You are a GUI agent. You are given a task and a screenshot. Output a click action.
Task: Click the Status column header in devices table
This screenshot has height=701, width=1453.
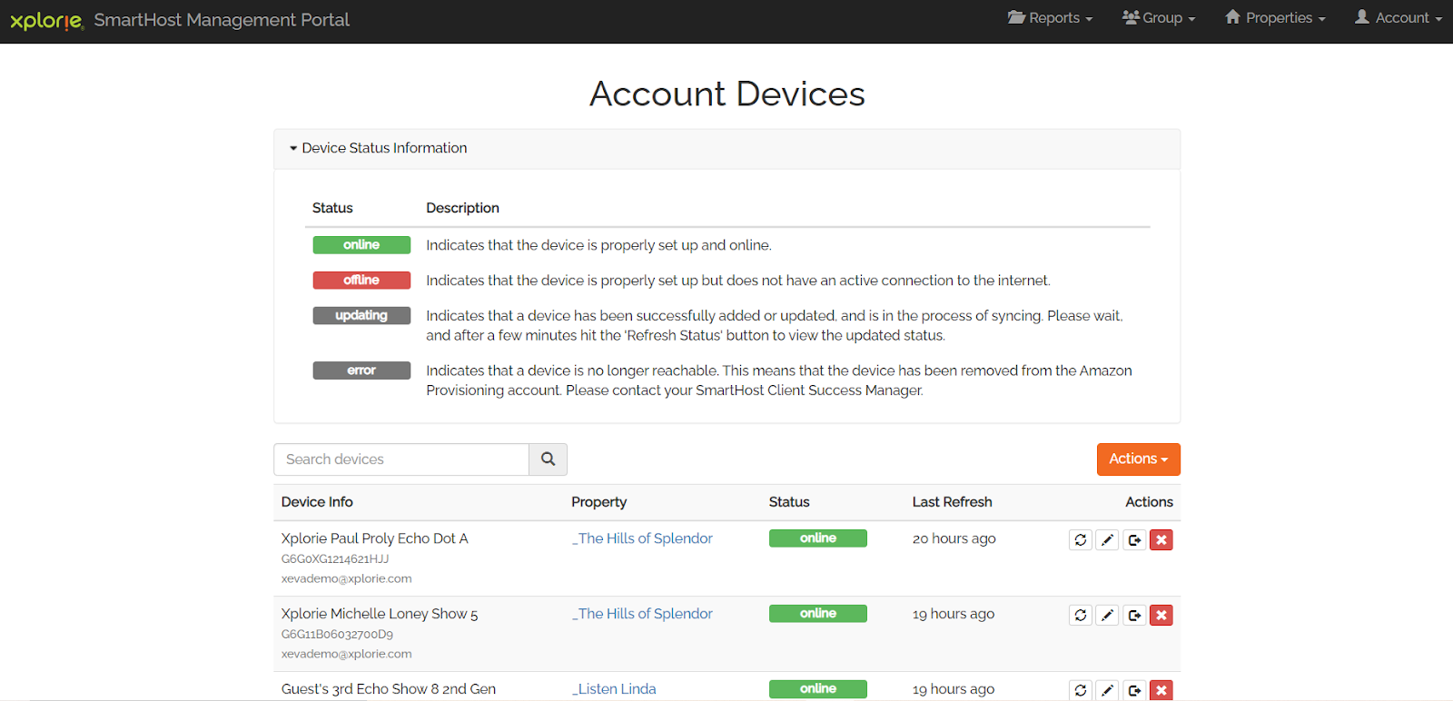(x=789, y=502)
